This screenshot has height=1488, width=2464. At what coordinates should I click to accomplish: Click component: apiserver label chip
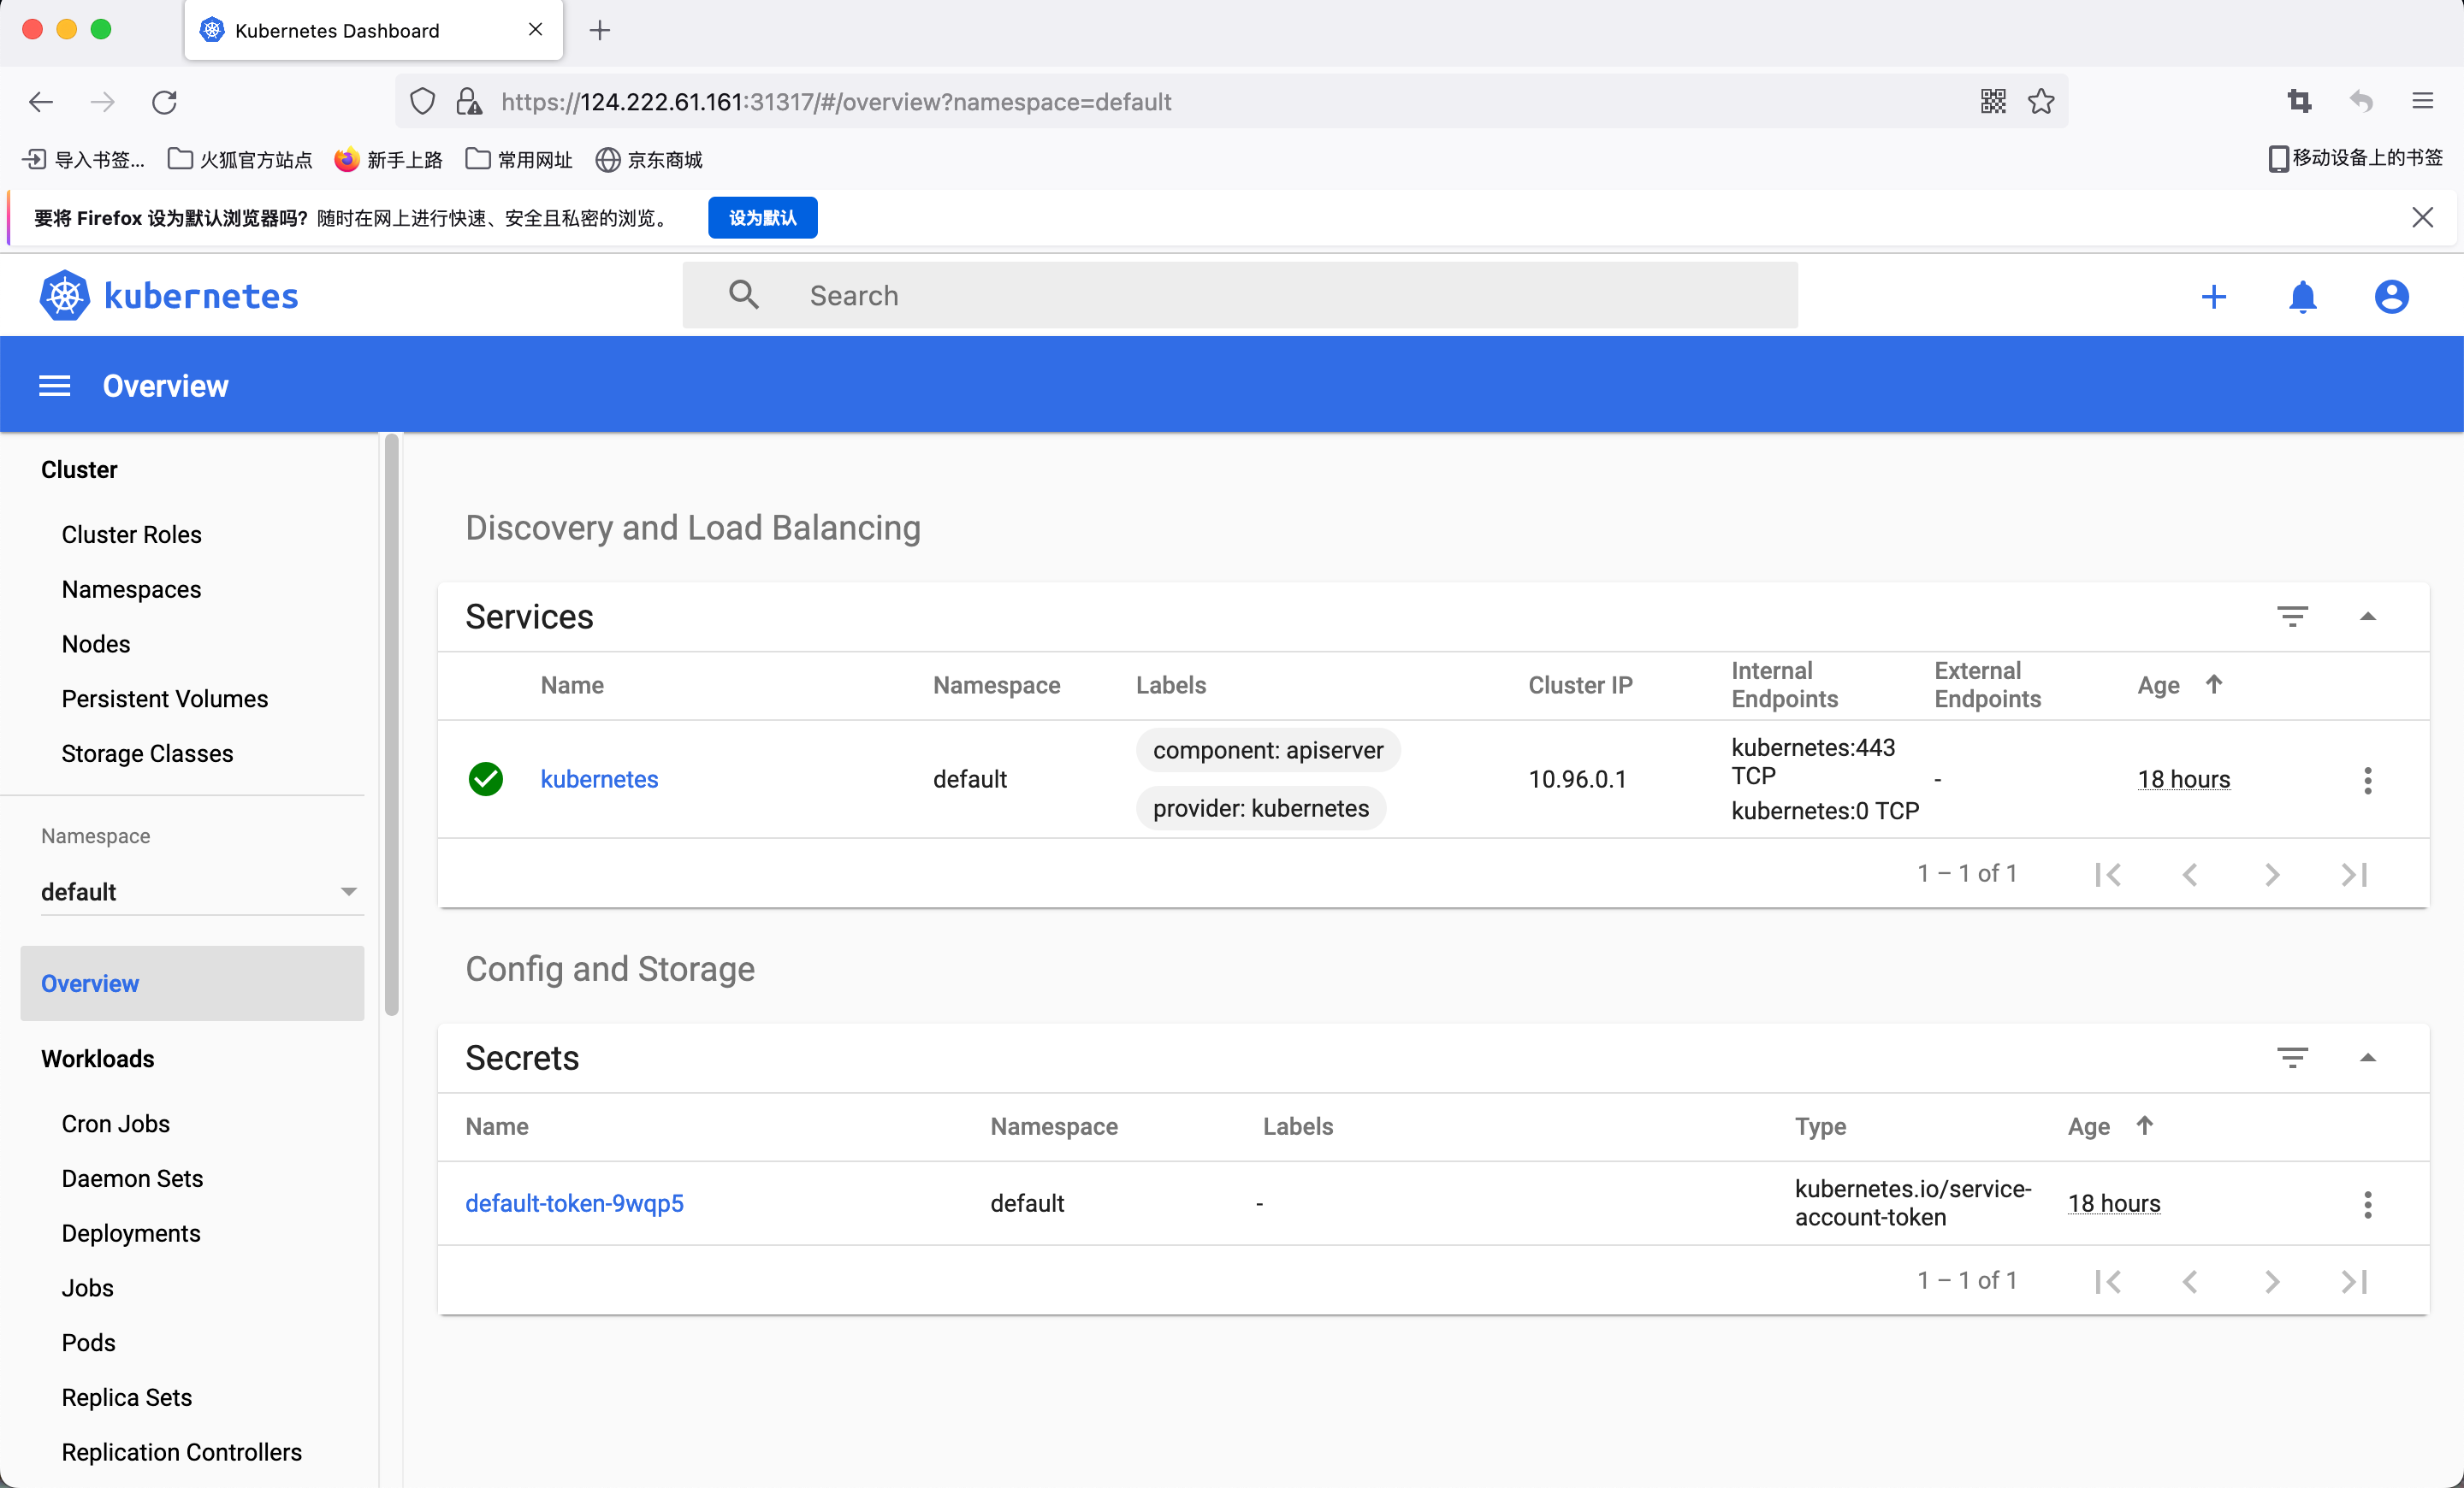[x=1268, y=751]
